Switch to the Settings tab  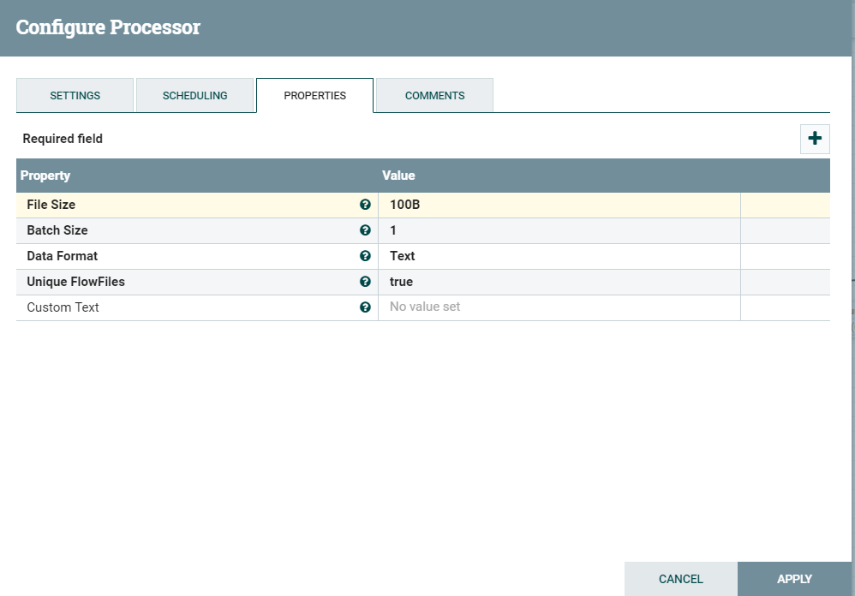(75, 95)
